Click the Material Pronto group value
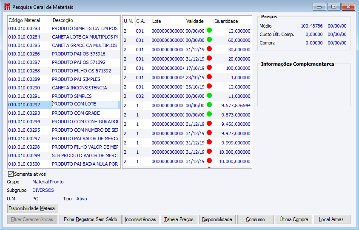Image resolution: width=359 pixels, height=230 pixels. pyautogui.click(x=48, y=182)
